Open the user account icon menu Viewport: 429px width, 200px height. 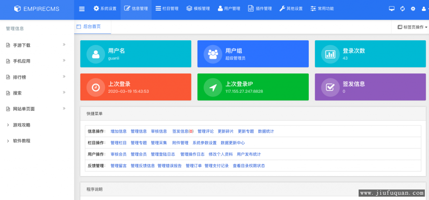[x=425, y=9]
